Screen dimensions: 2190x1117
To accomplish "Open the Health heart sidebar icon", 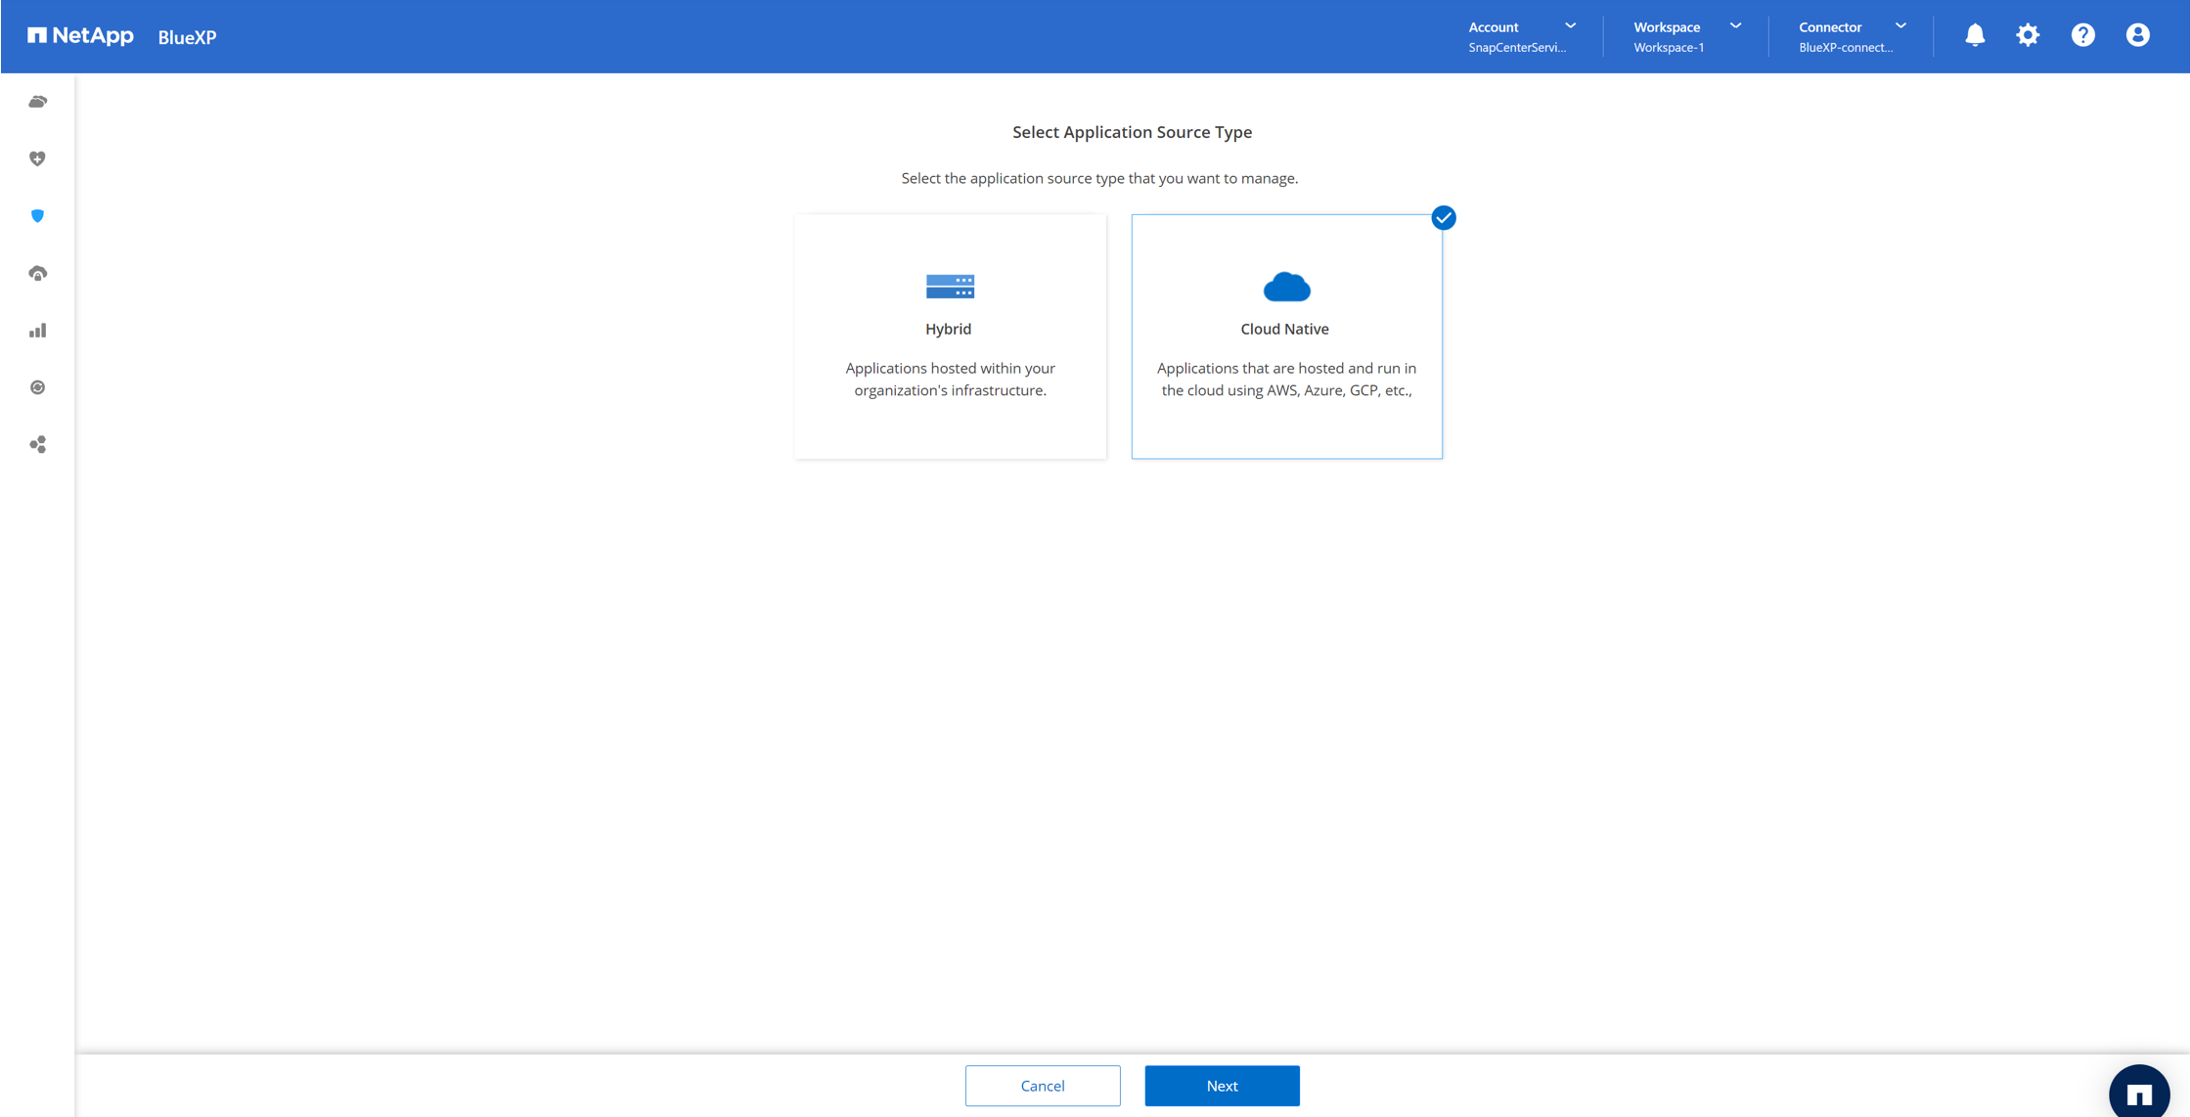I will click(x=37, y=158).
